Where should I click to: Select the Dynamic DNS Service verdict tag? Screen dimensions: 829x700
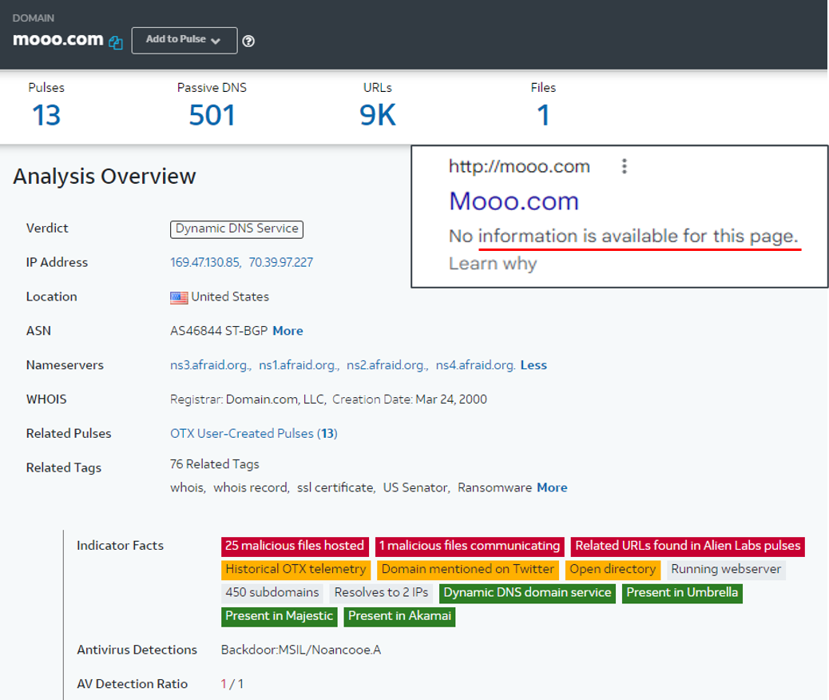(x=237, y=229)
